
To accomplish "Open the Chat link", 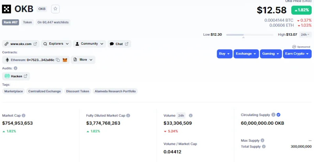I will coord(119,44).
